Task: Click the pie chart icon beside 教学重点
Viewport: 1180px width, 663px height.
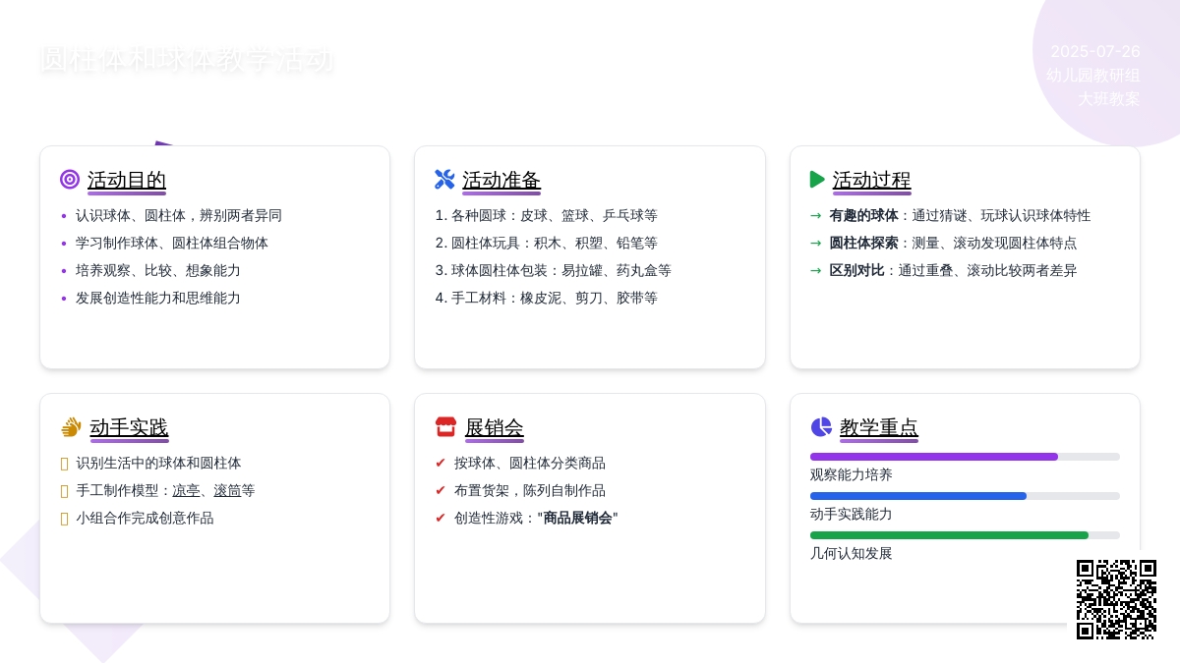Action: [x=821, y=427]
